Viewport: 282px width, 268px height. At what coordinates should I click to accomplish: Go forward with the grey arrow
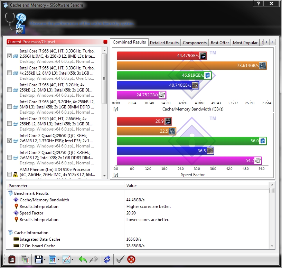pos(94,259)
